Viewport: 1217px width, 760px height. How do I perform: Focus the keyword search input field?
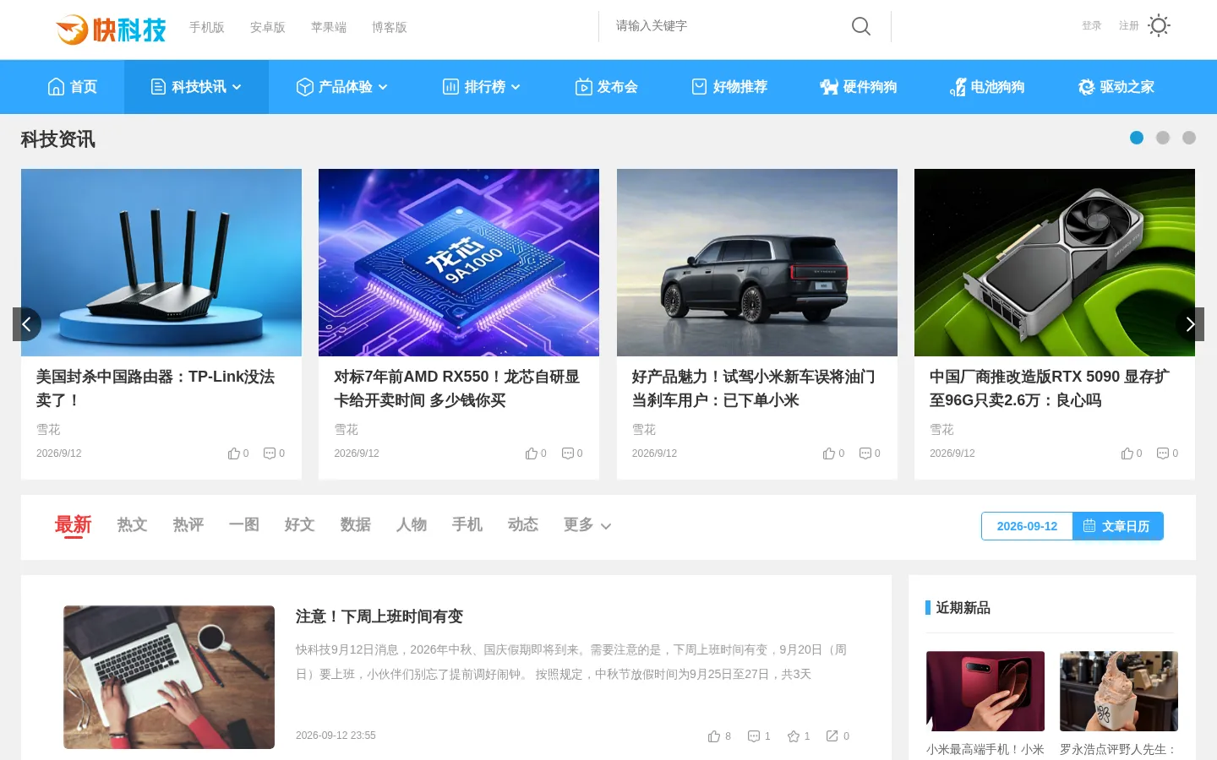click(727, 26)
